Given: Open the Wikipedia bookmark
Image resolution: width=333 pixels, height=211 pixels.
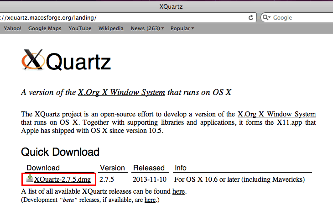Looking at the screenshot, I should (x=111, y=28).
